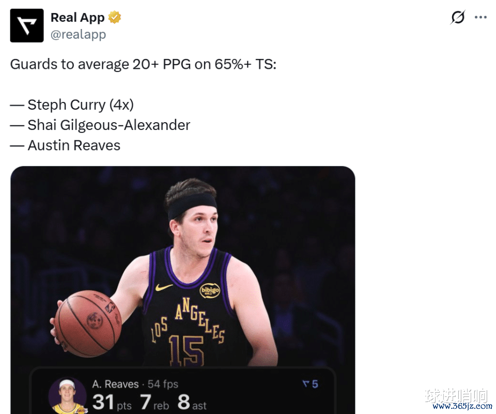This screenshot has width=496, height=414.
Task: Click the gold verified badge beside Real App
Action: click(x=115, y=17)
